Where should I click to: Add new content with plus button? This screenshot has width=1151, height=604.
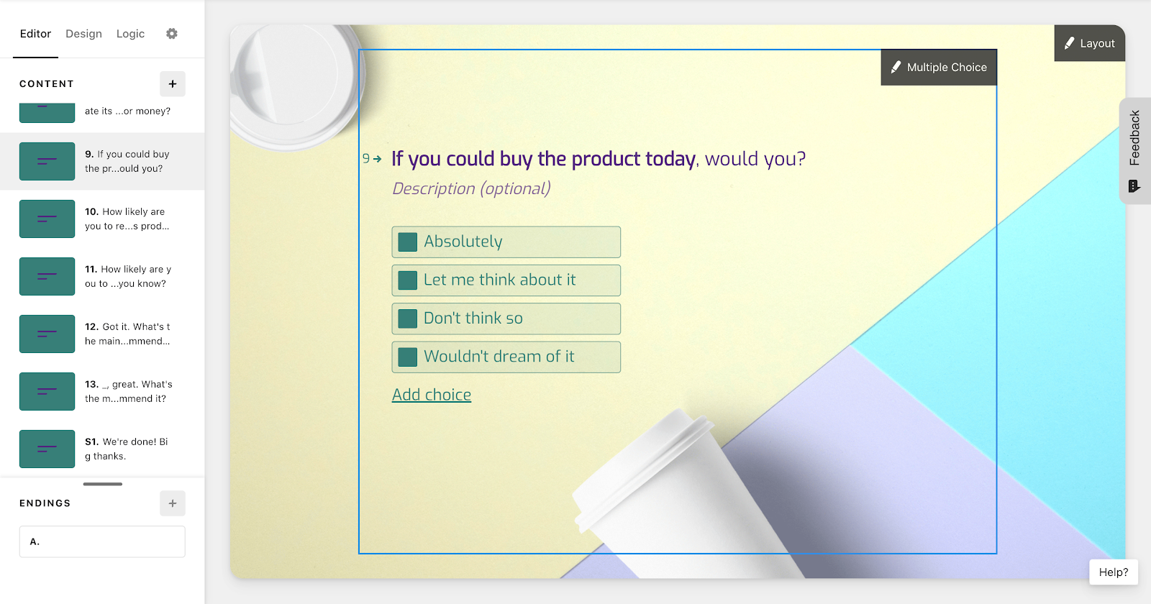173,84
